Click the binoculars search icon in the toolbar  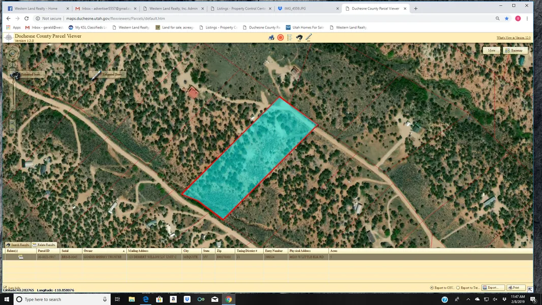click(299, 37)
